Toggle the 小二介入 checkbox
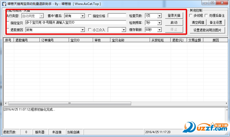 pos(90,30)
